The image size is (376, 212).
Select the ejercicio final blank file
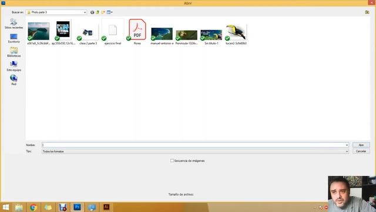click(x=113, y=30)
